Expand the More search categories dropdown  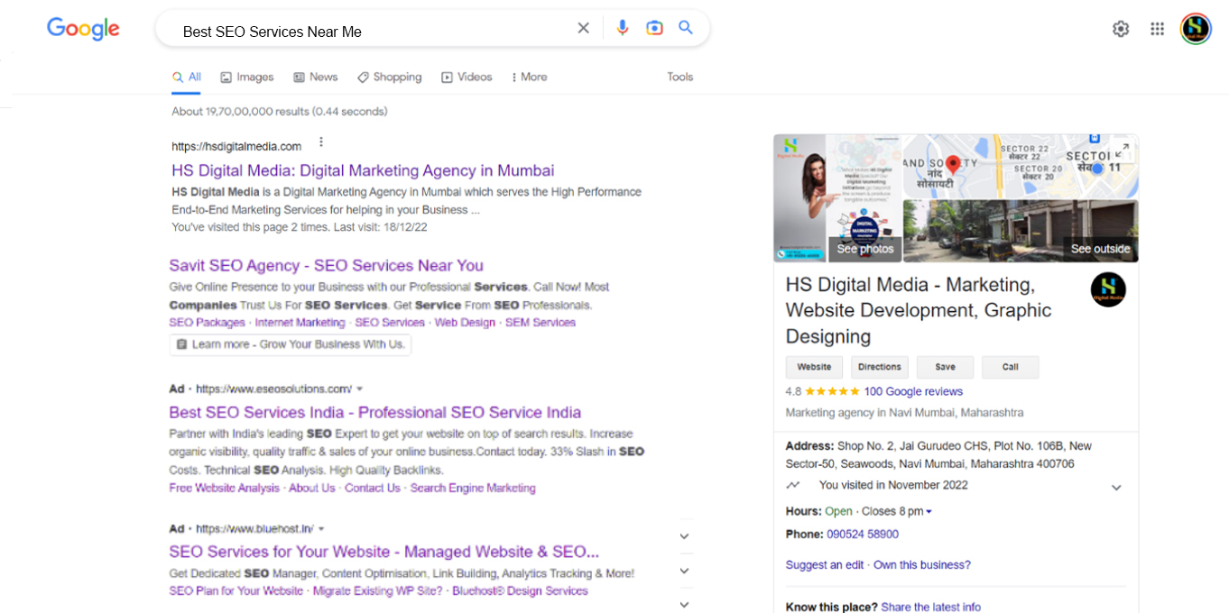(529, 77)
